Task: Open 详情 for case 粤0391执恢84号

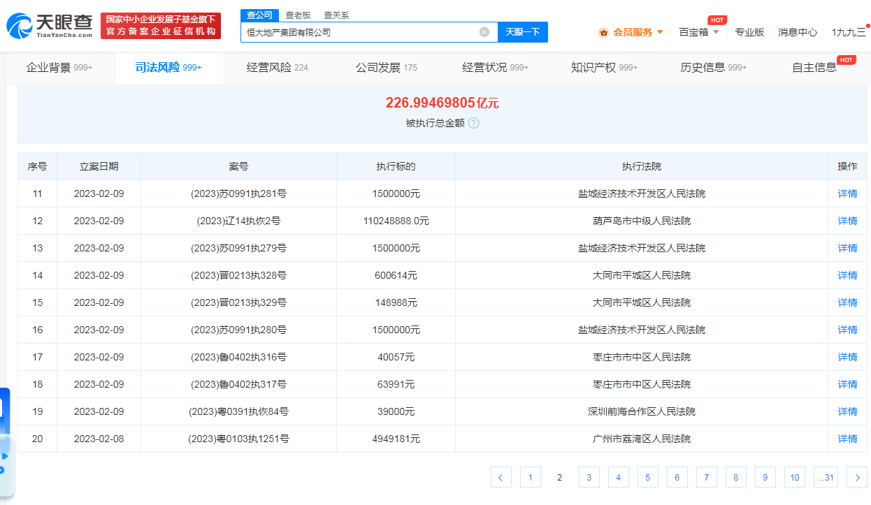Action: tap(848, 411)
